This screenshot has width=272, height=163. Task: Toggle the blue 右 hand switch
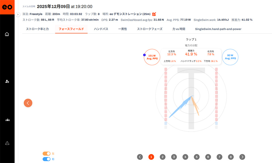click(46, 159)
